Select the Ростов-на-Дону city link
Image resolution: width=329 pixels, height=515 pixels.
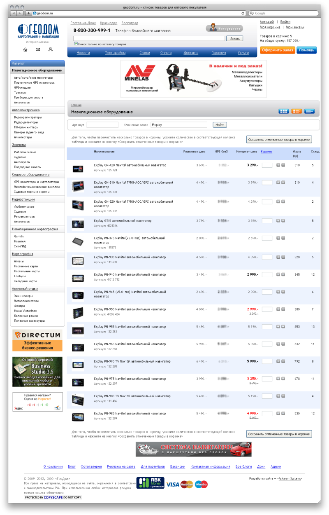(83, 23)
